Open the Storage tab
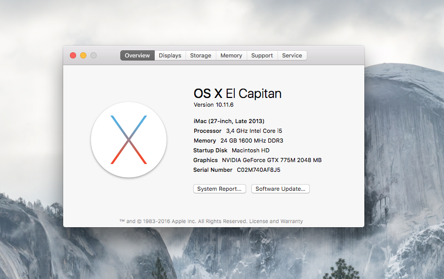 pos(201,55)
